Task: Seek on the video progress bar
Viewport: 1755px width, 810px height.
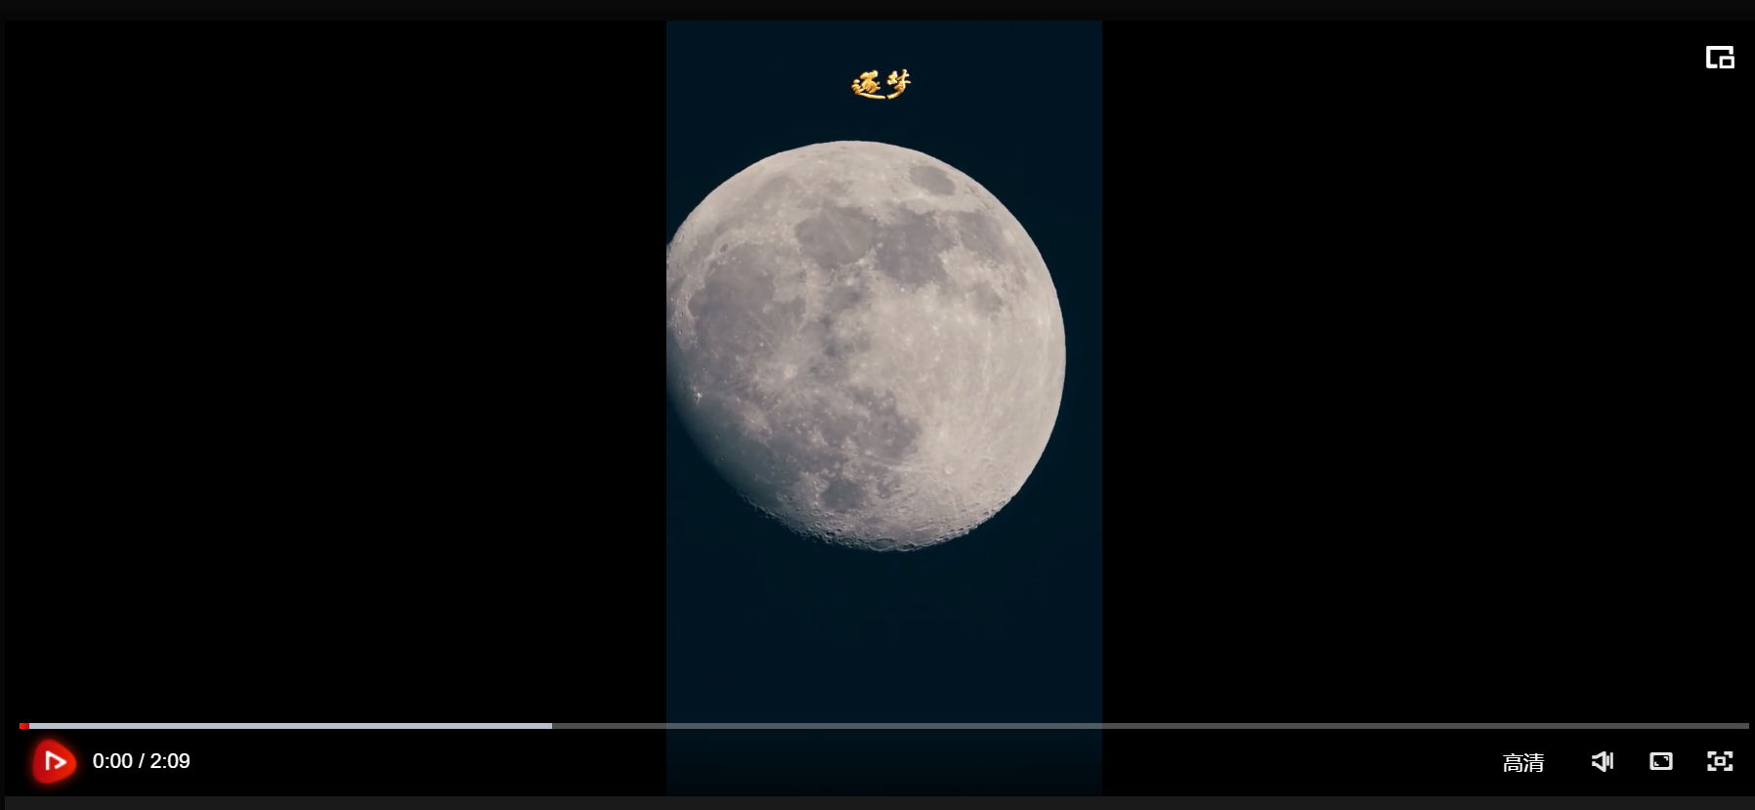Action: [883, 726]
